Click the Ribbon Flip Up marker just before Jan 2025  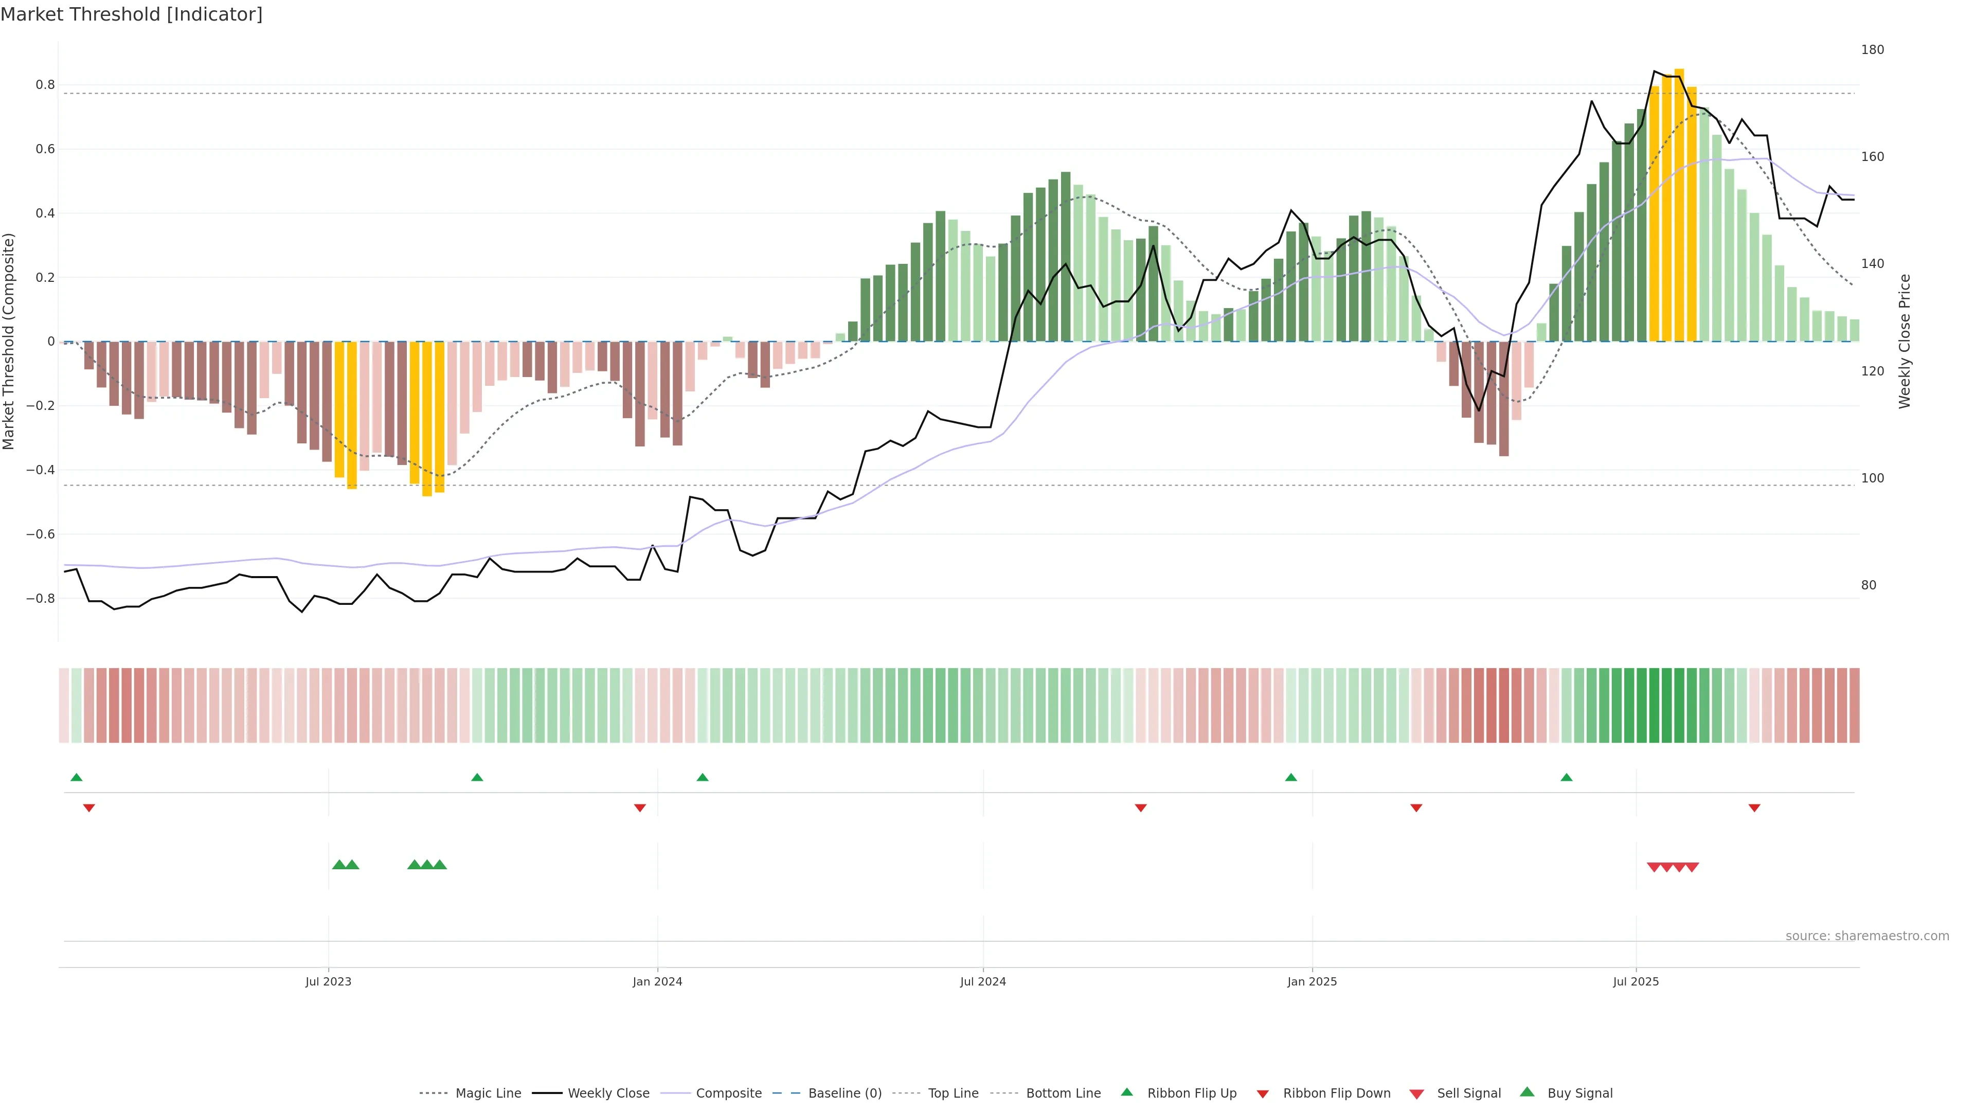tap(1291, 778)
